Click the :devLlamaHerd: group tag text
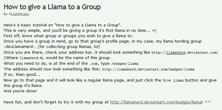 click(20, 47)
